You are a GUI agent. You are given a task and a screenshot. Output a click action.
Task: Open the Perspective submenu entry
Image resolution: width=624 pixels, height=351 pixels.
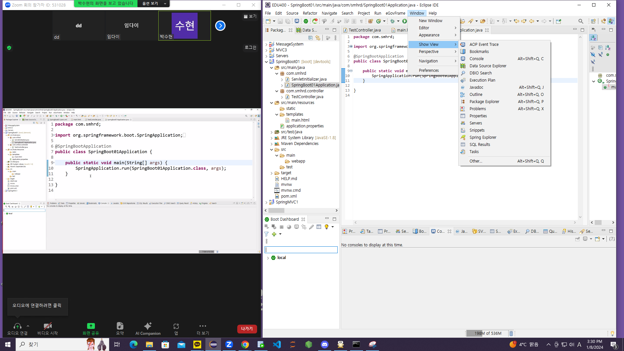(428, 52)
